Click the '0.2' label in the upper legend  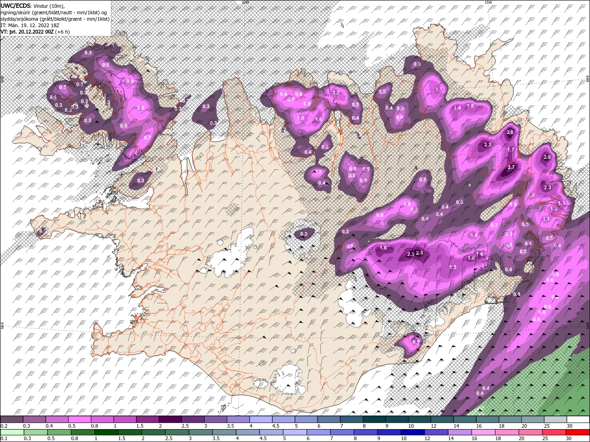pos(4,426)
